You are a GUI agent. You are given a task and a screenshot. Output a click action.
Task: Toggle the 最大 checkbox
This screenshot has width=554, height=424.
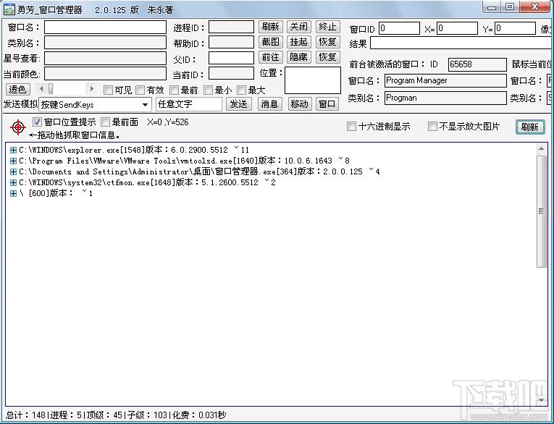pyautogui.click(x=241, y=90)
